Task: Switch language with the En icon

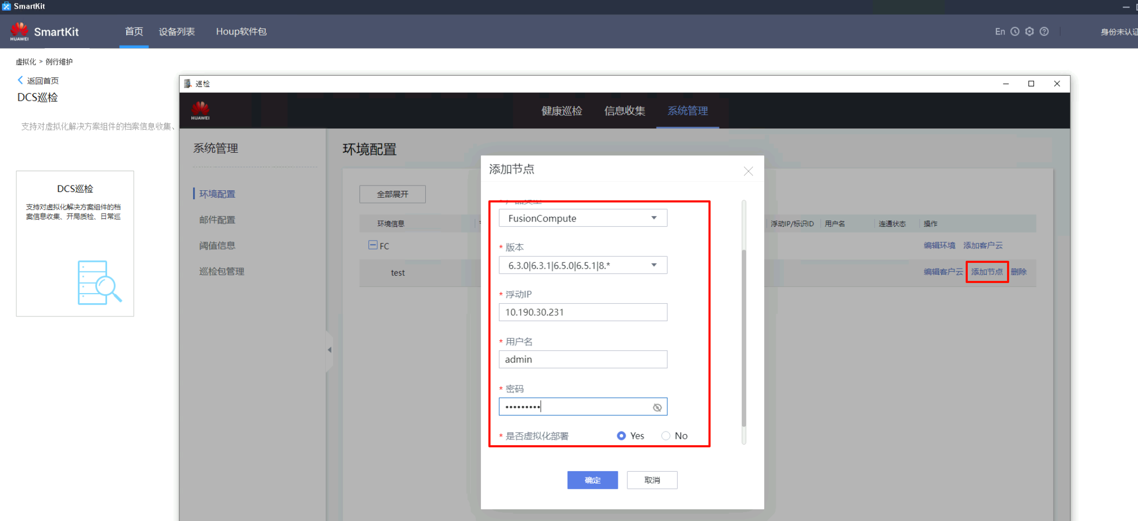Action: 1000,32
